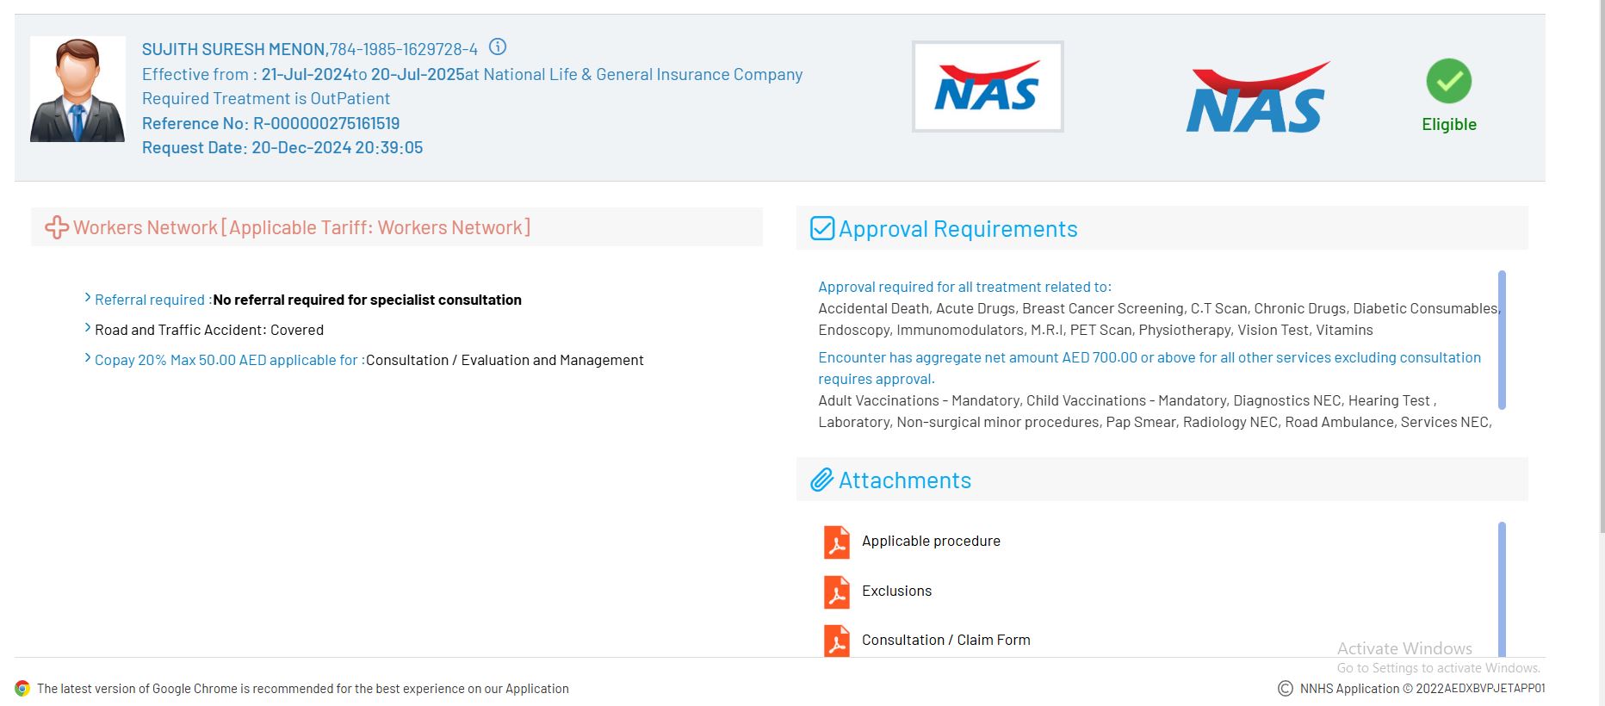Click the Google Chrome icon in footer

point(22,688)
